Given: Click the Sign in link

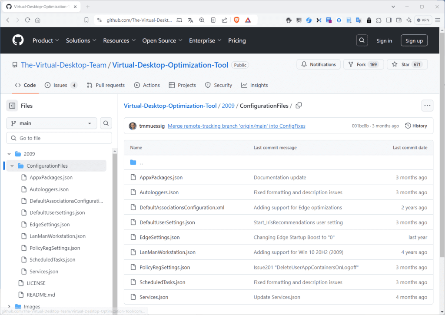Looking at the screenshot, I should [x=384, y=40].
